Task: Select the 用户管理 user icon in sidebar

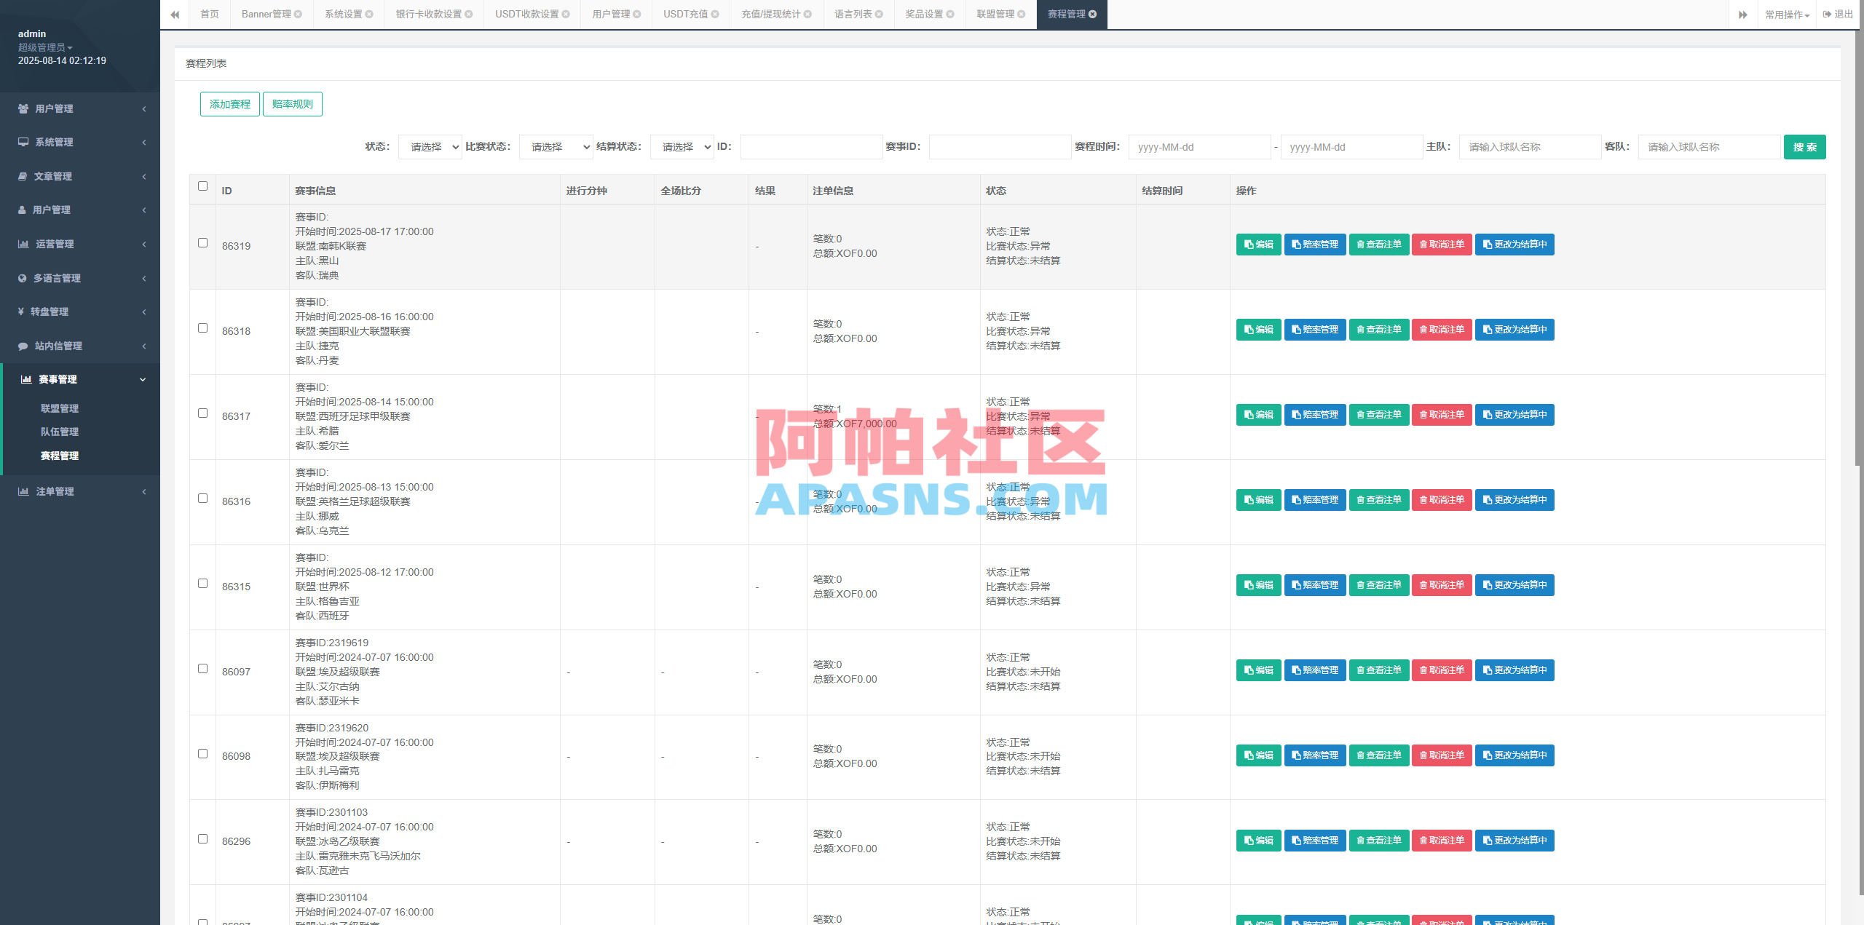Action: click(x=23, y=108)
